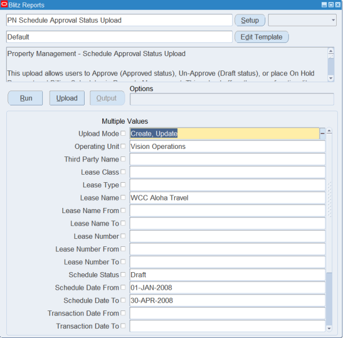
Task: Tick the Schedule Date From checkbox
Action: pos(123,287)
